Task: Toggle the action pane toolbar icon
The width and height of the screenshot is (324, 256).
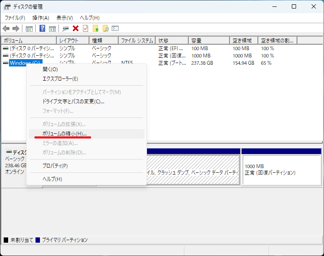Action: [x=52, y=29]
